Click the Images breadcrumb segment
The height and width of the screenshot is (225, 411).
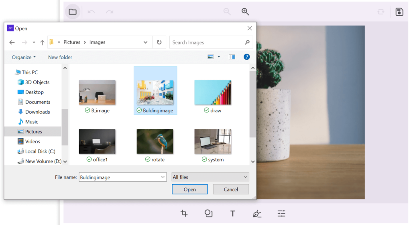pos(97,42)
